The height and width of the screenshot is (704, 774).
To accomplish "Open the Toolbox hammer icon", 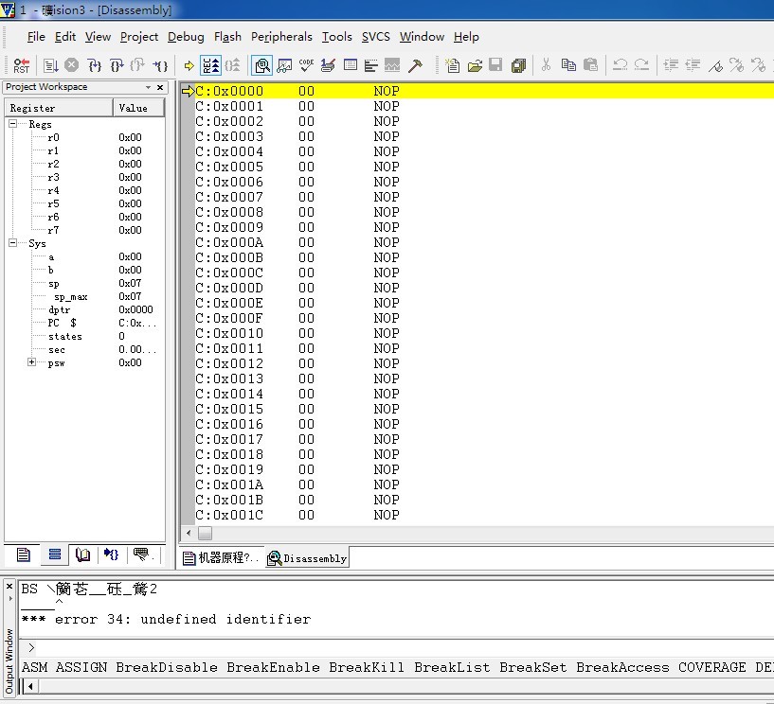I will coord(415,65).
